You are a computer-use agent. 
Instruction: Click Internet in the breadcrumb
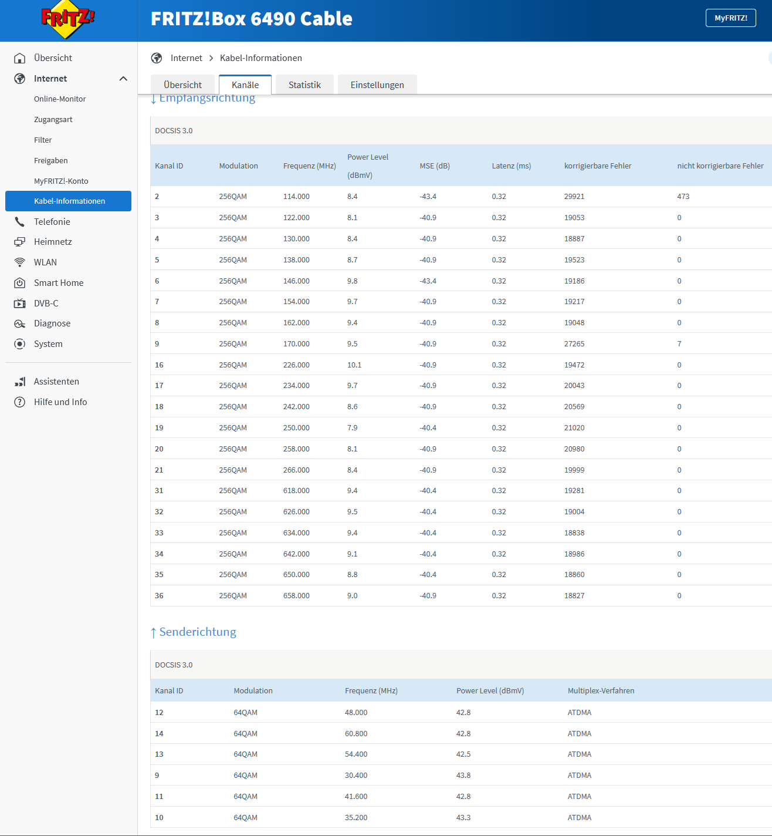click(187, 58)
